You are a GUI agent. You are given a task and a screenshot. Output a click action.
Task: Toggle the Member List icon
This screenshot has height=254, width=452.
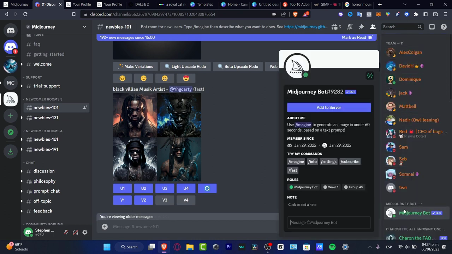[x=373, y=27]
